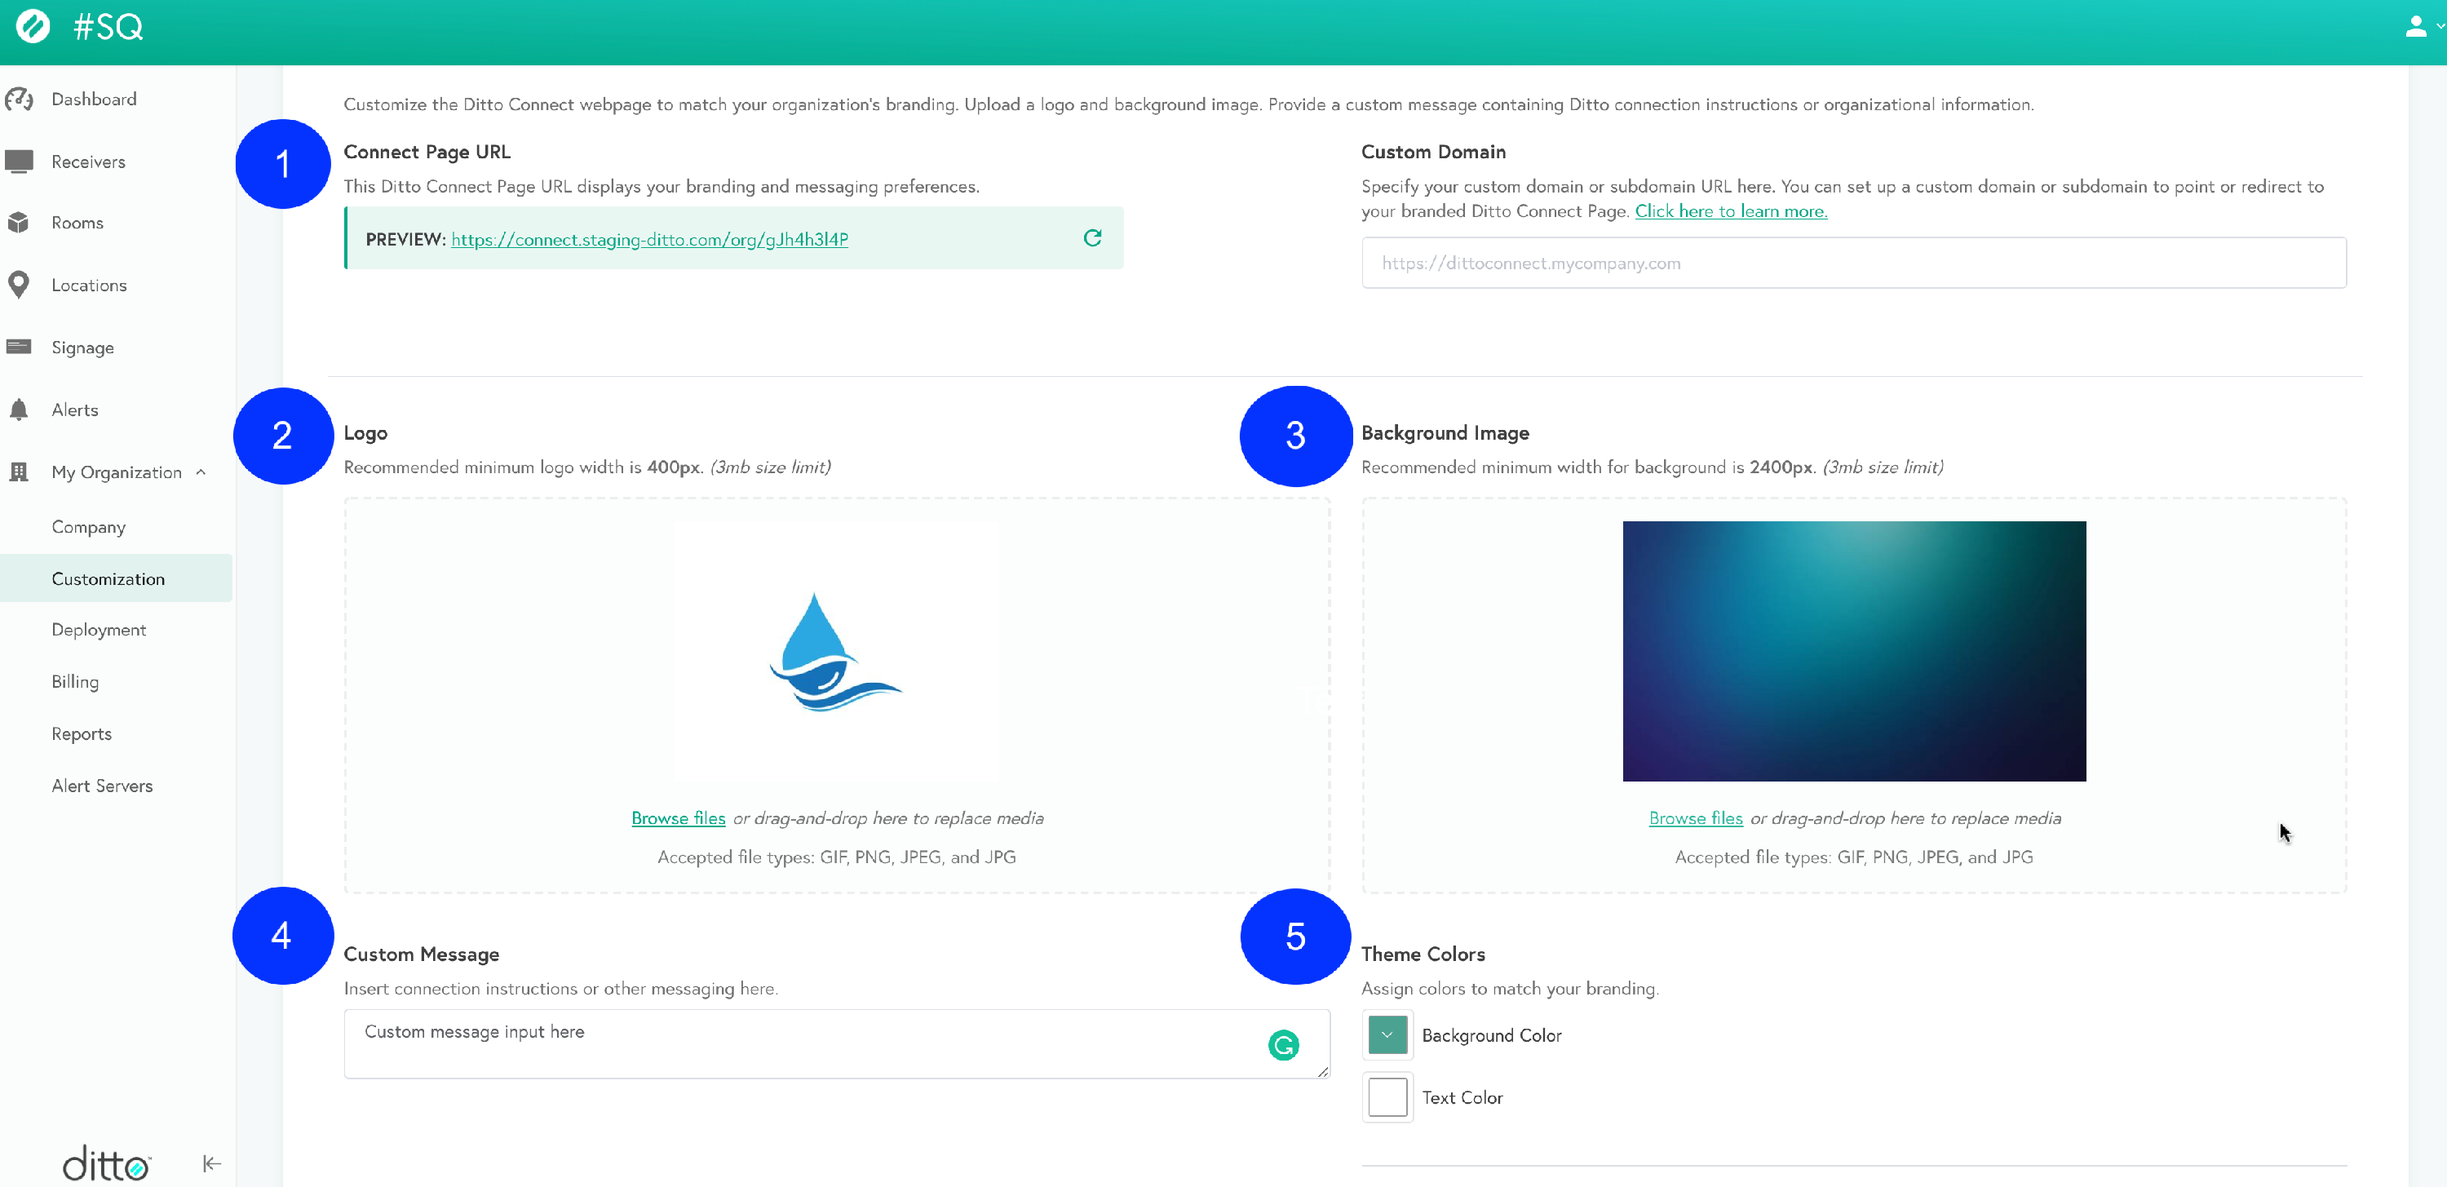The width and height of the screenshot is (2447, 1187).
Task: Click the Grammarly icon in message box
Action: 1283,1045
